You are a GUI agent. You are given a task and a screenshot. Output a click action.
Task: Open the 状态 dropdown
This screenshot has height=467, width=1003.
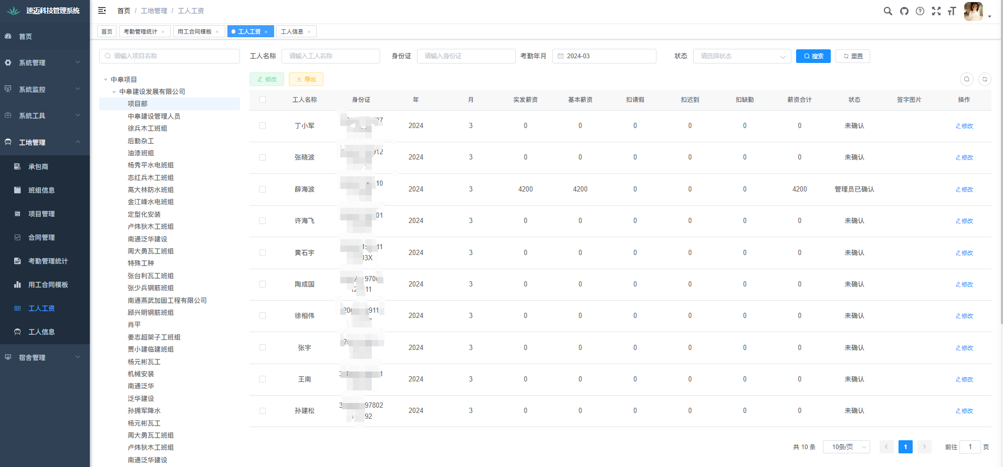point(742,56)
